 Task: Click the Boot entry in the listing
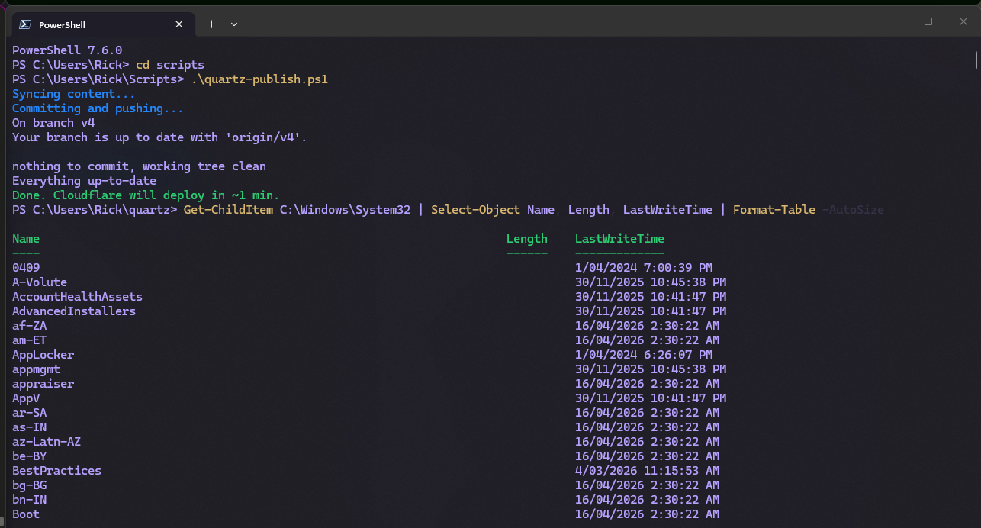tap(26, 514)
